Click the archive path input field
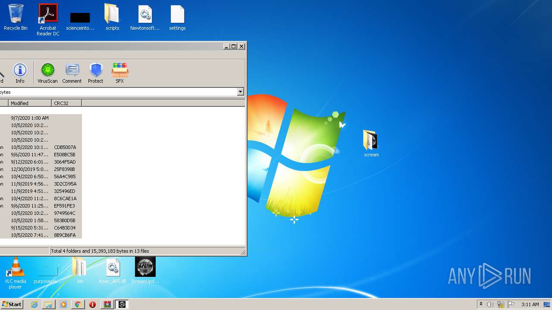 [119, 92]
